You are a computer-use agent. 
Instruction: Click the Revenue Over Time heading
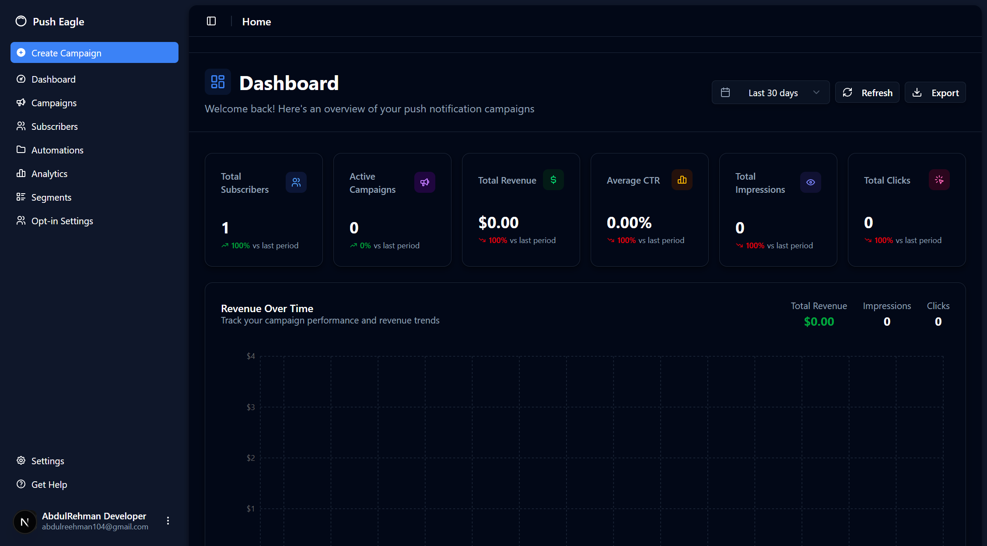coord(267,308)
